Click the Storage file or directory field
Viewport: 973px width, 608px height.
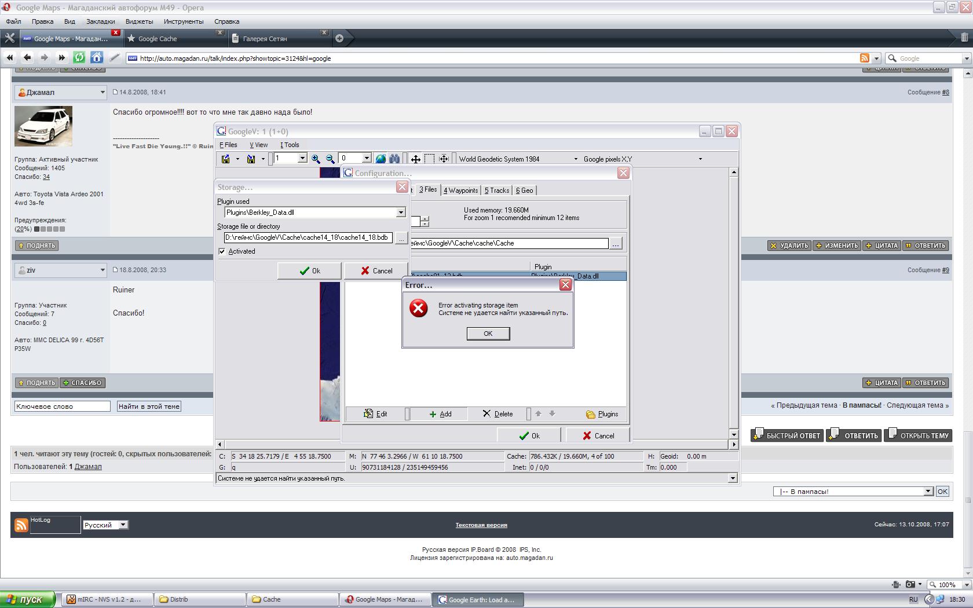[x=308, y=237]
